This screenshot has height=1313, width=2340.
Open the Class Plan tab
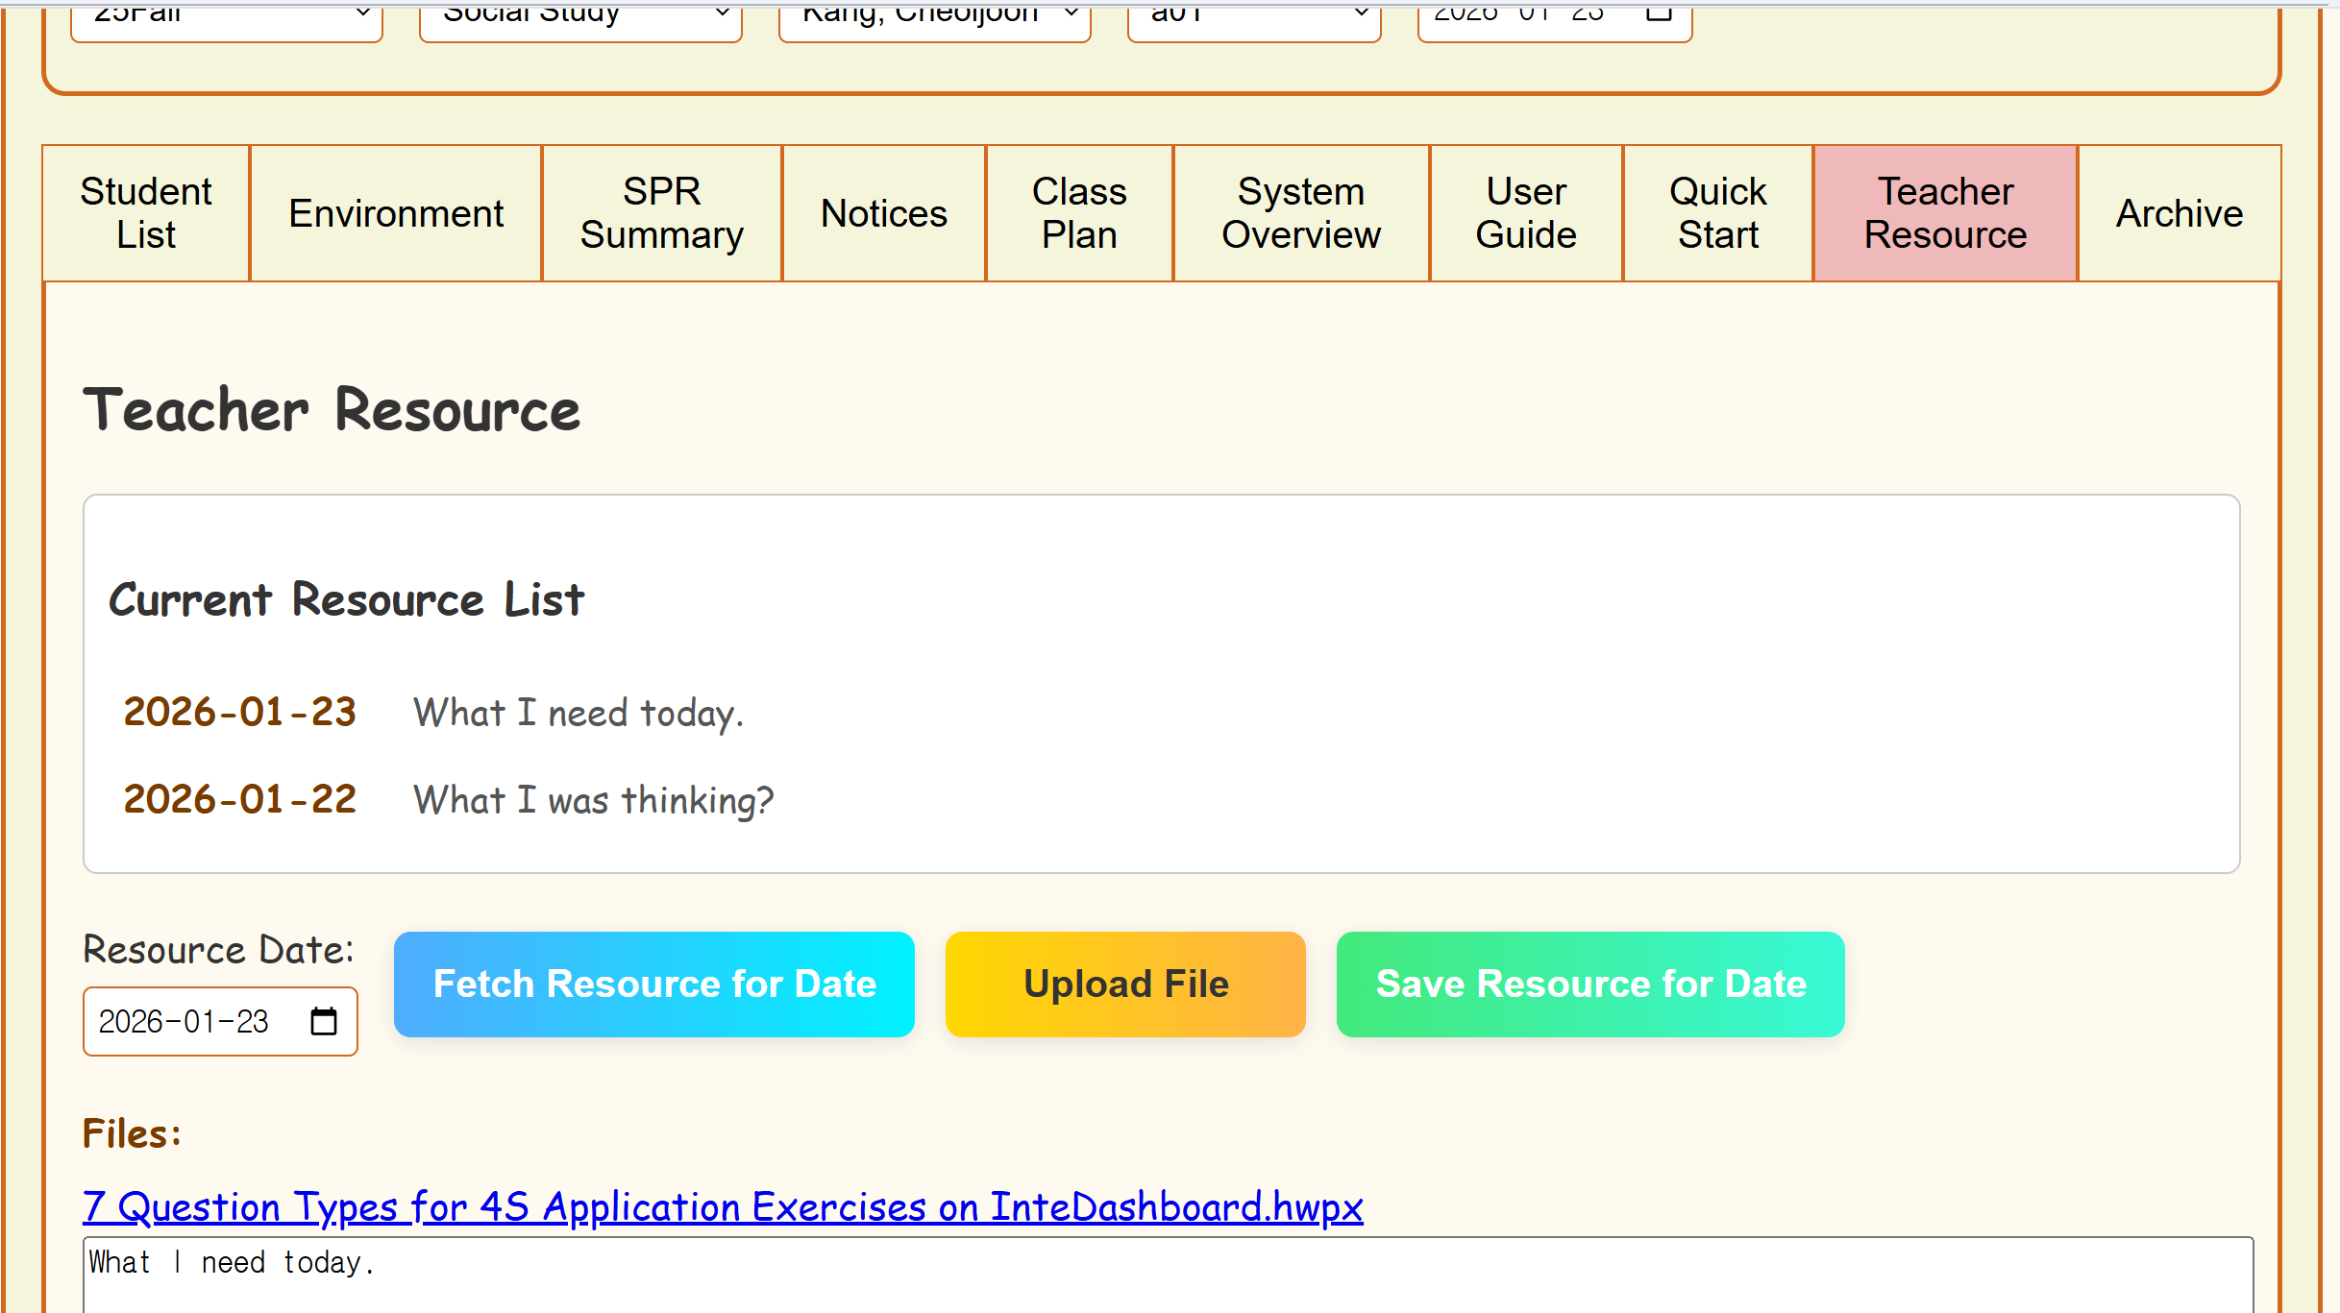[1079, 213]
